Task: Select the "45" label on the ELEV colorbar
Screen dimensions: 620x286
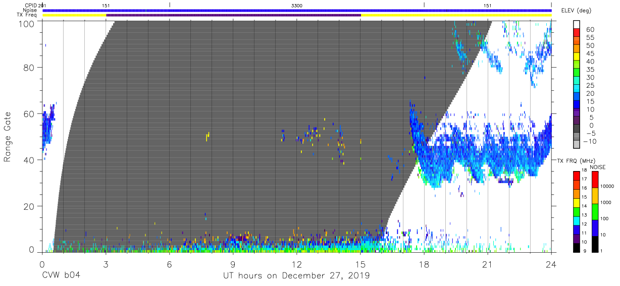Action: tap(590, 53)
